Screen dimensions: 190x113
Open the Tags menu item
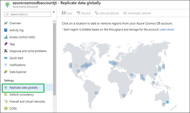click(12, 44)
